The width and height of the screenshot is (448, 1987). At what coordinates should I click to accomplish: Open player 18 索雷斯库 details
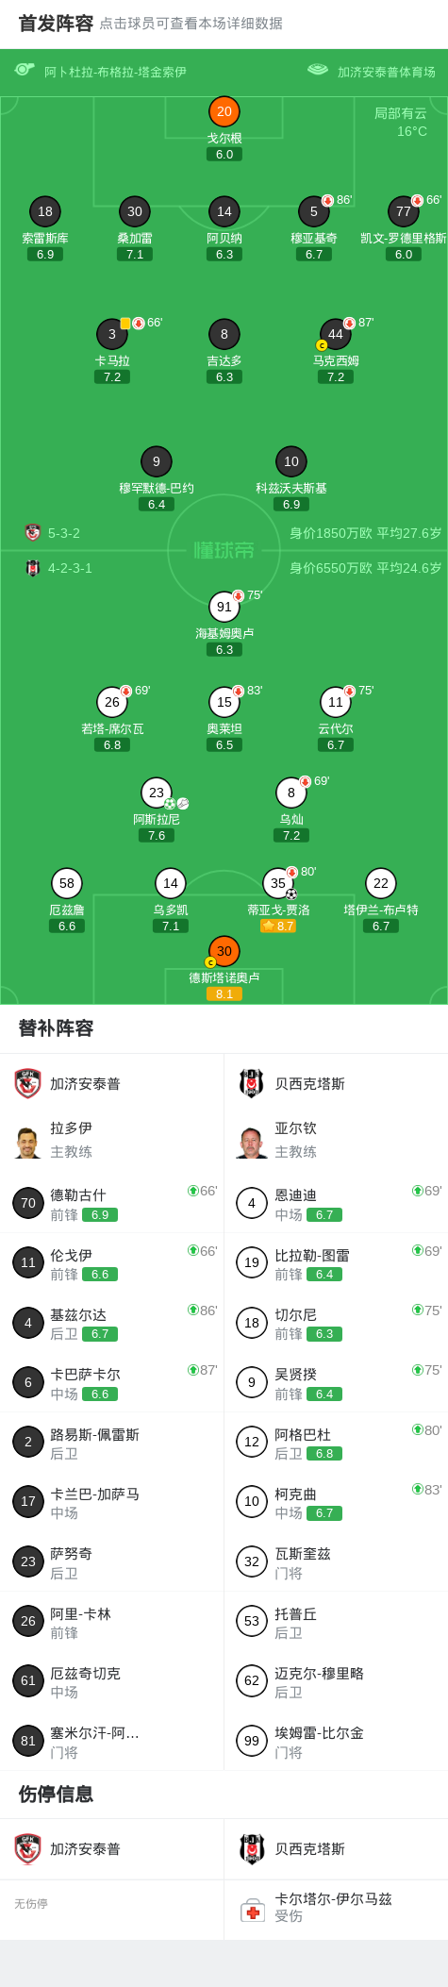coord(45,211)
